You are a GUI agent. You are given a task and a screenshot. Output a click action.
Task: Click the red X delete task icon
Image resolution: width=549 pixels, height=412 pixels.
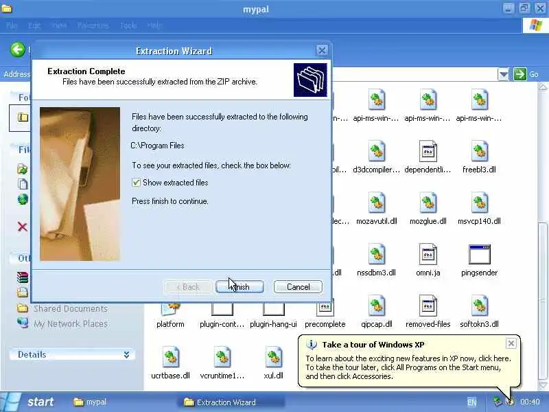tap(23, 227)
